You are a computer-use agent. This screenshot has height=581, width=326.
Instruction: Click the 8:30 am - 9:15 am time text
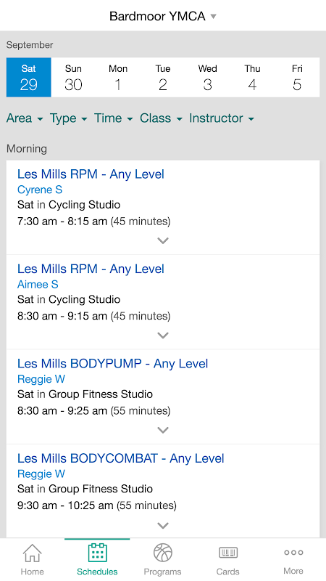(62, 317)
